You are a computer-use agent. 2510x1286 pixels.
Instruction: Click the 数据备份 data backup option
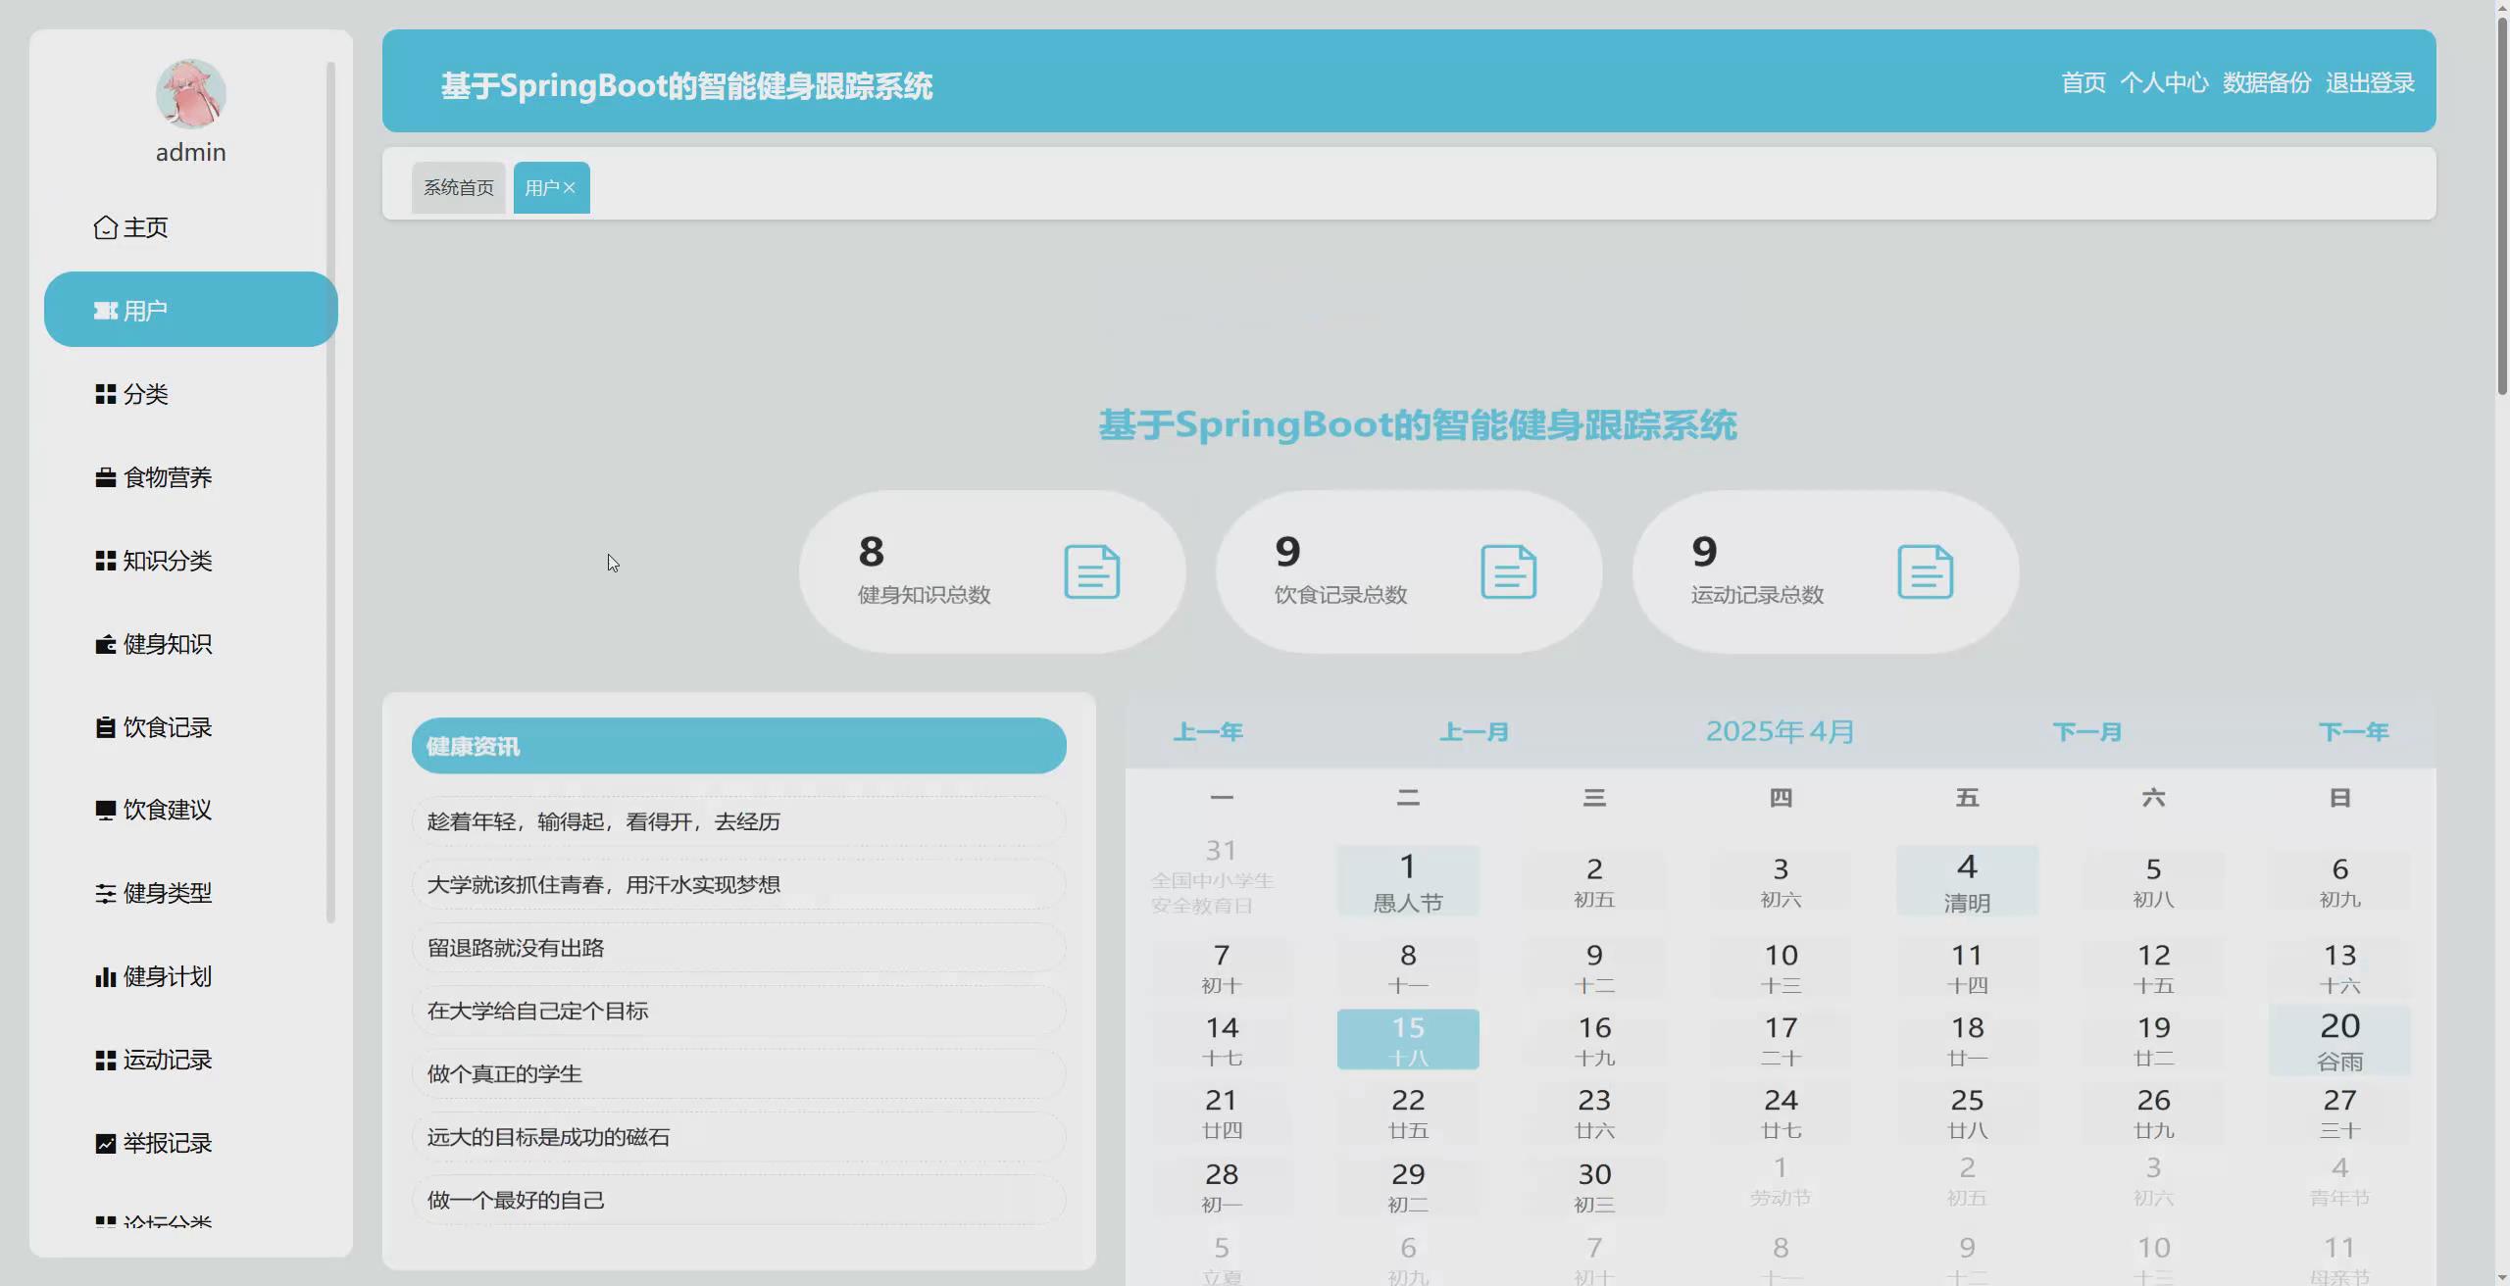[x=2266, y=82]
